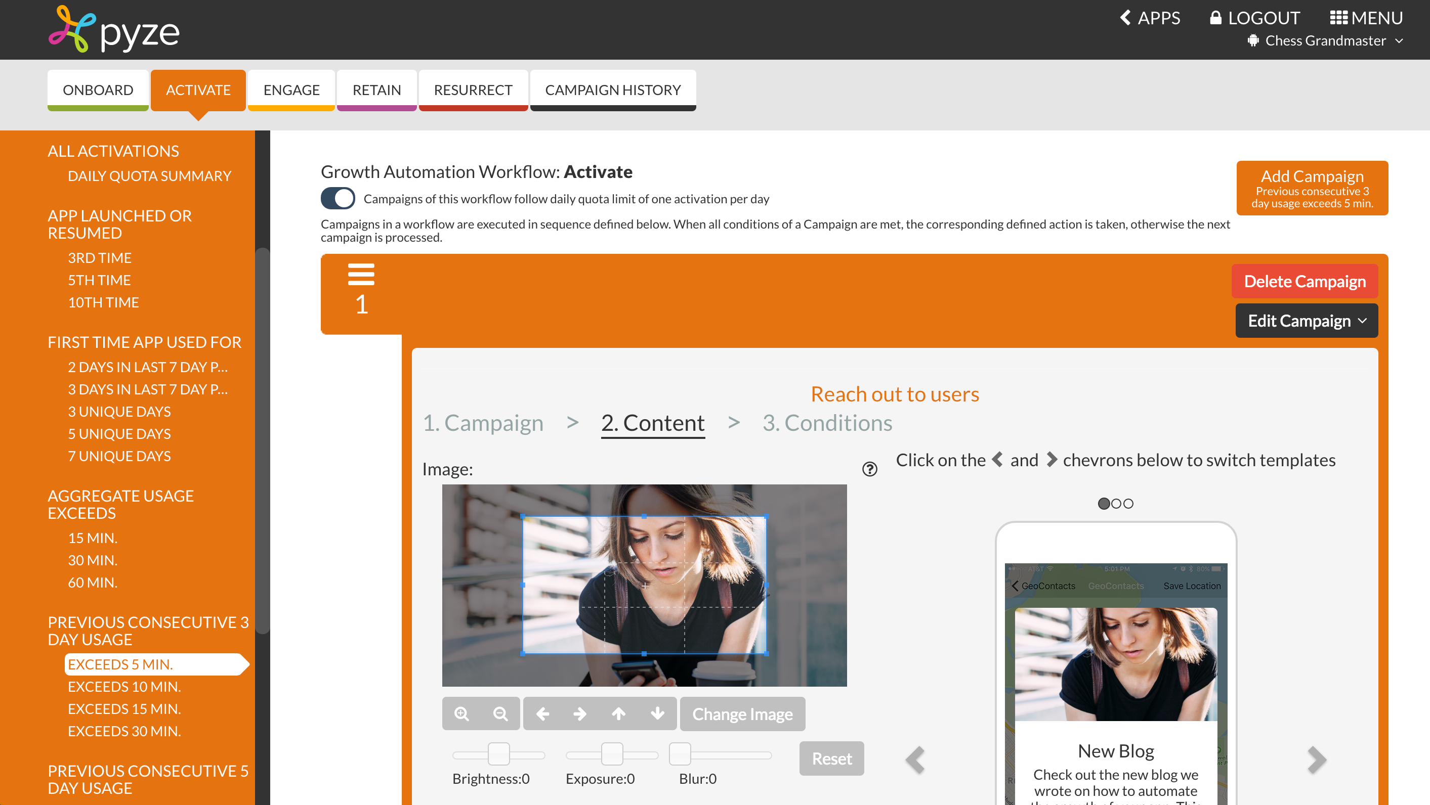Show next template with right chevron
Image resolution: width=1430 pixels, height=805 pixels.
(1316, 760)
